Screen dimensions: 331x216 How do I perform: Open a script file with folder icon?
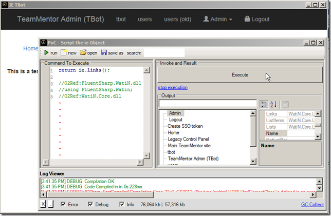83,52
